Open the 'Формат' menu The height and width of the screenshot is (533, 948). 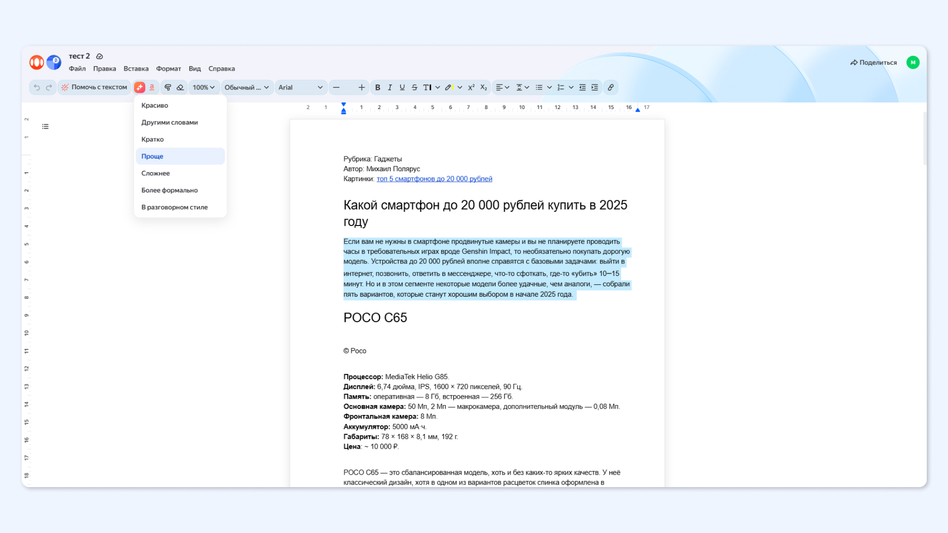168,69
